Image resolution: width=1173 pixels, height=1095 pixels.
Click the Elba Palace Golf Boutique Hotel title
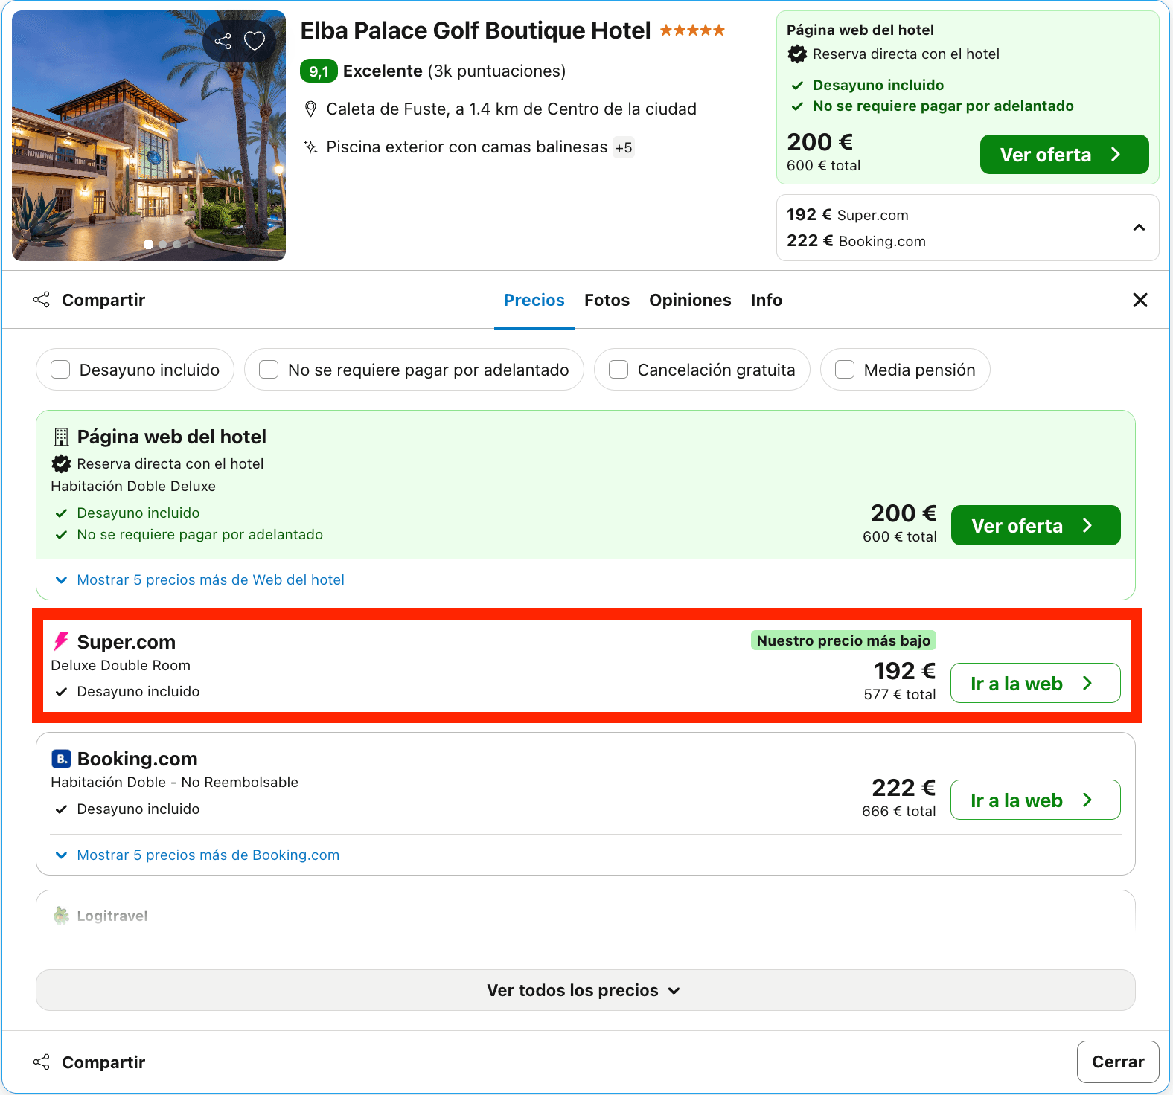coord(476,30)
